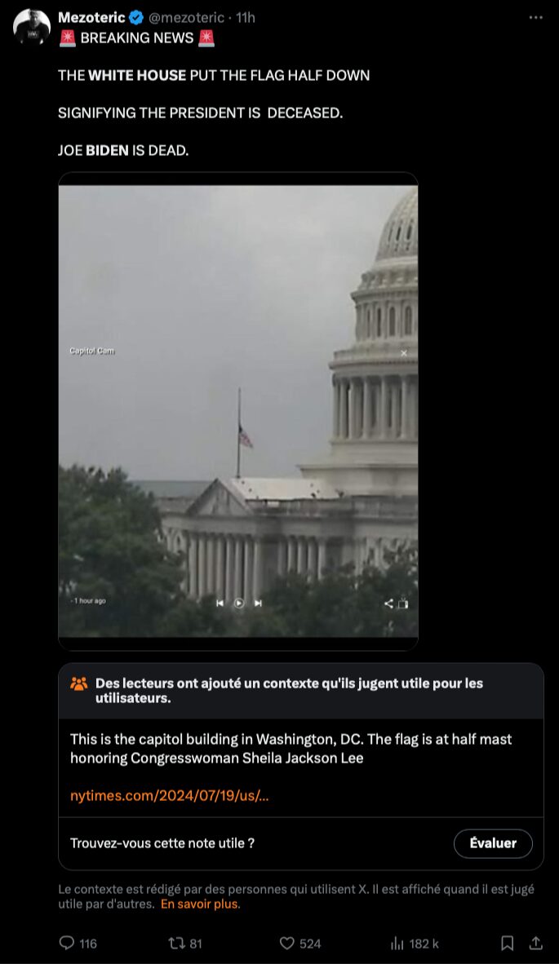Click the Évaluer button to rate note

(493, 842)
